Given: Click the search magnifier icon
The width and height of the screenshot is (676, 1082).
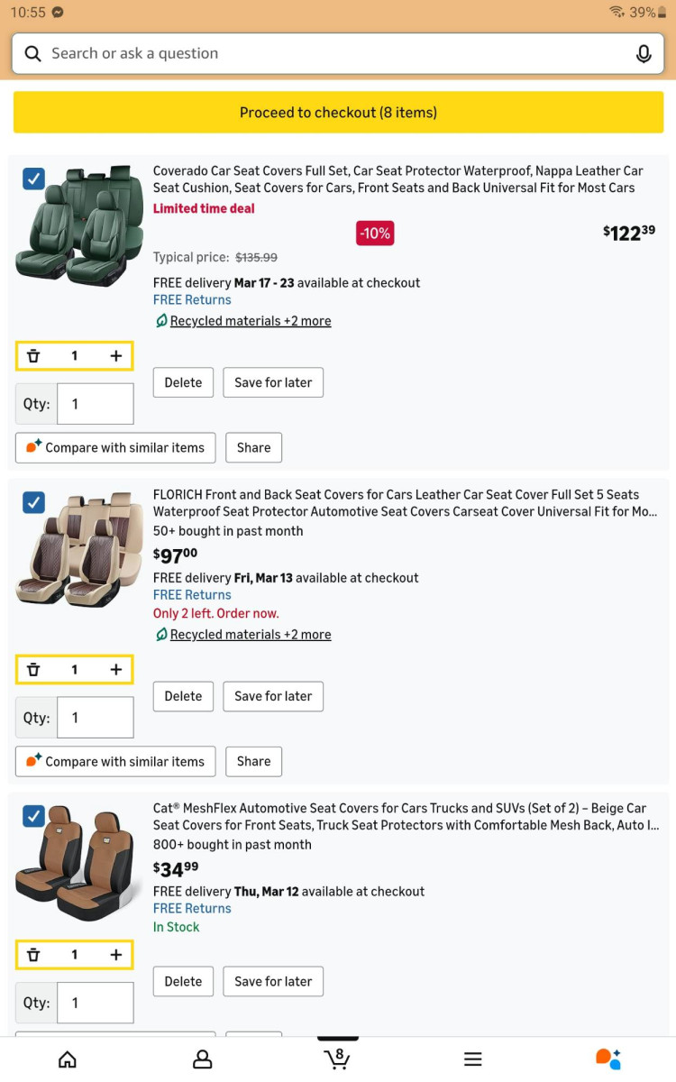Looking at the screenshot, I should [x=32, y=53].
